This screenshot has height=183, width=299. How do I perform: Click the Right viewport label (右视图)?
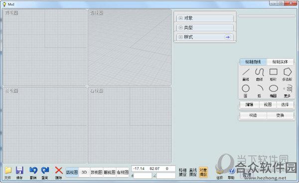pos(97,91)
